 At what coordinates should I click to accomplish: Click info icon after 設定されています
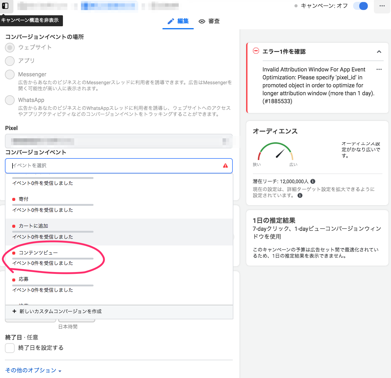pyautogui.click(x=300, y=195)
